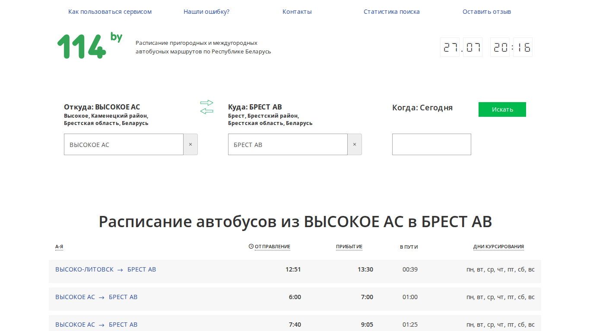Click the 114.by logo

point(90,46)
